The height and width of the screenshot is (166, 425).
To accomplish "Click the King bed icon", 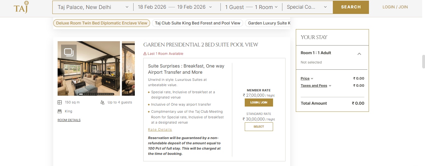I will [x=60, y=111].
